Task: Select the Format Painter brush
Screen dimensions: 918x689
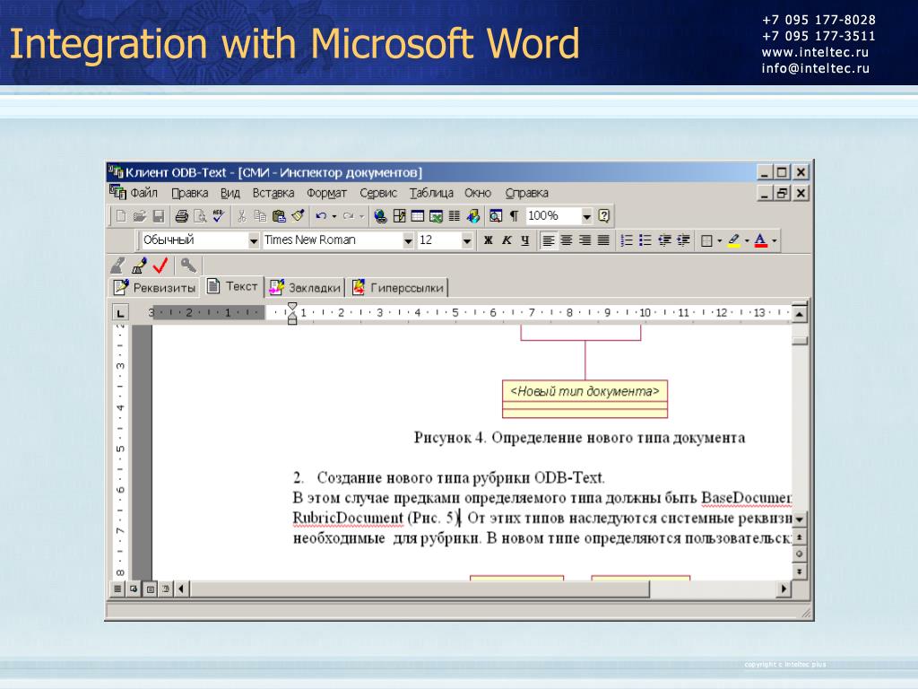Action: pos(298,216)
